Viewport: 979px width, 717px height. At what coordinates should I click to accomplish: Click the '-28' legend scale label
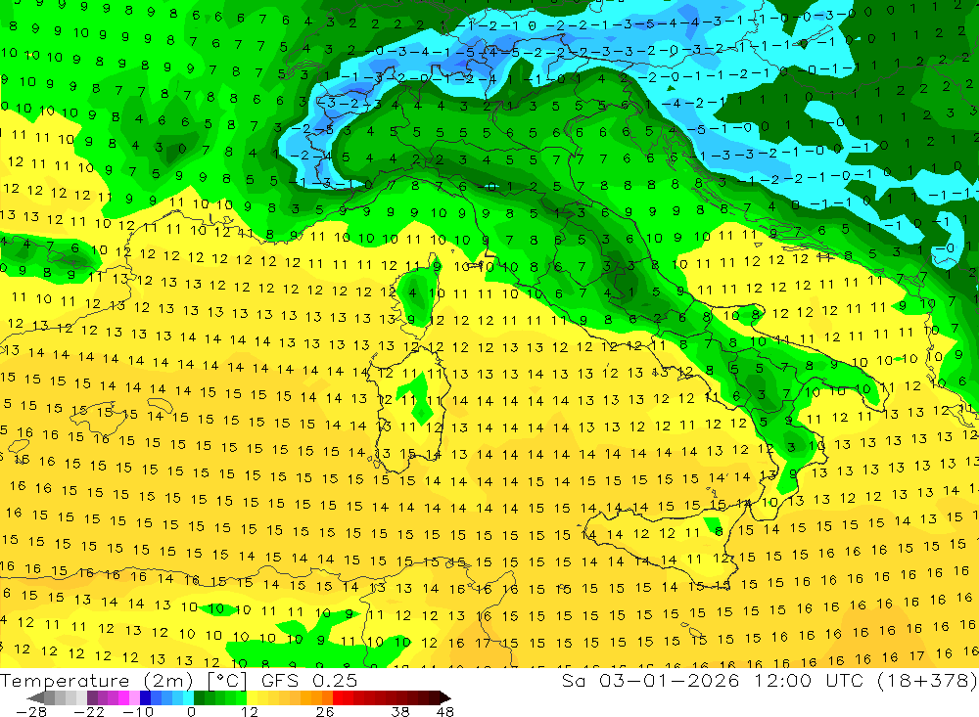(x=31, y=712)
